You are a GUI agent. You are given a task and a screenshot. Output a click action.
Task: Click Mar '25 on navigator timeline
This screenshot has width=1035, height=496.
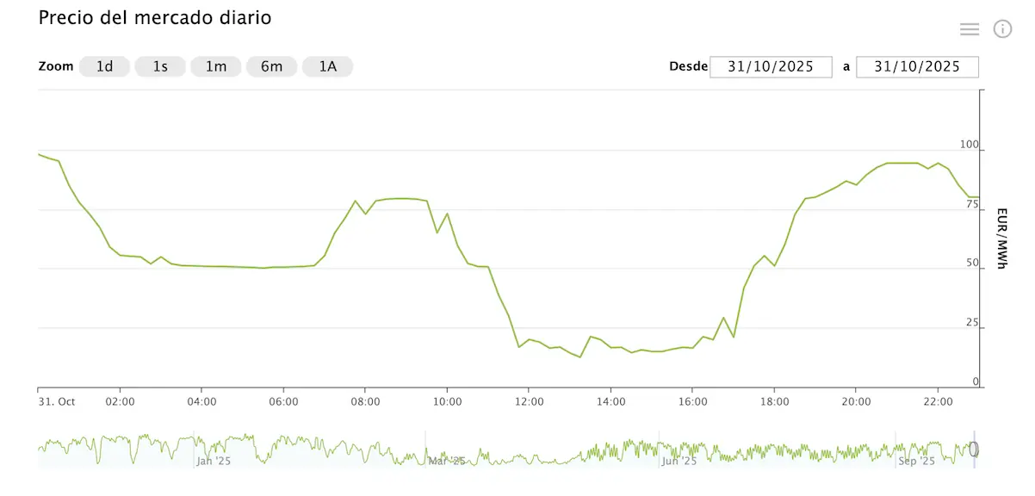coord(447,462)
